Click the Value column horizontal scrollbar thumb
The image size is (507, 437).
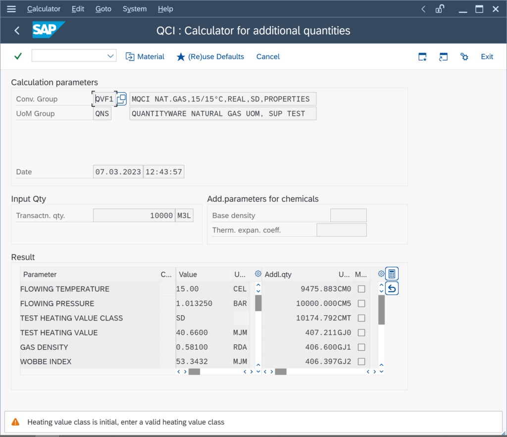[x=194, y=372]
